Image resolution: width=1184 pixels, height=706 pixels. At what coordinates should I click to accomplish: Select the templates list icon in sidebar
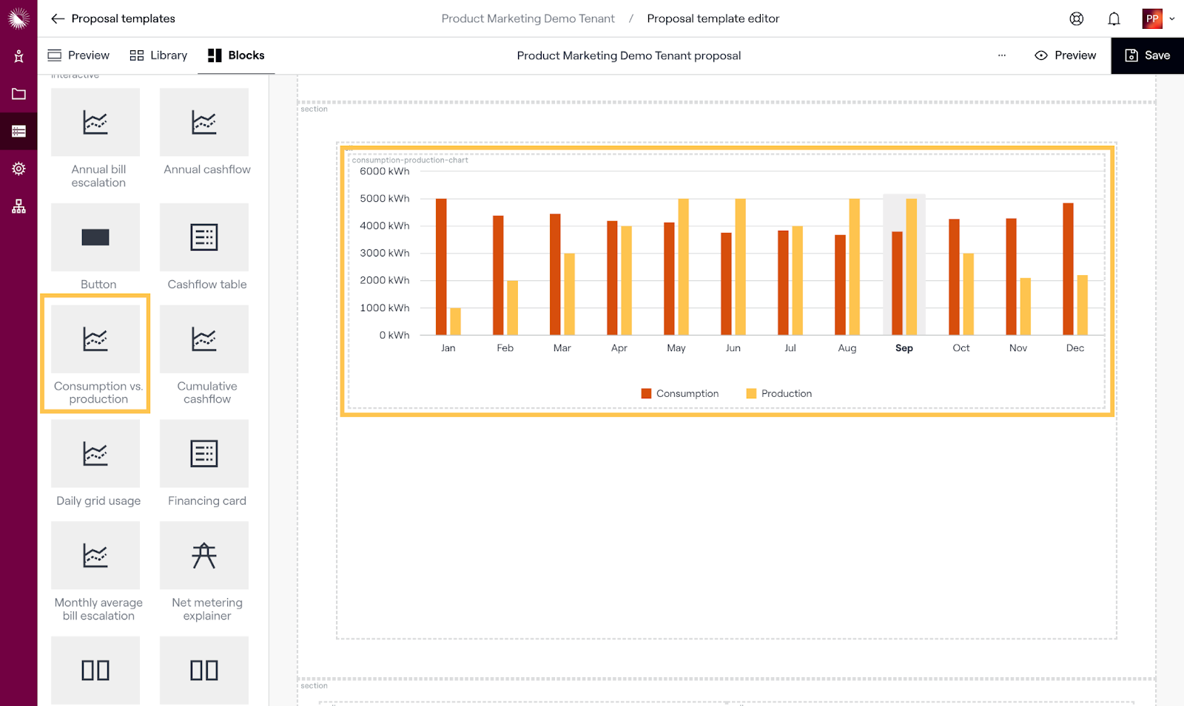[18, 132]
